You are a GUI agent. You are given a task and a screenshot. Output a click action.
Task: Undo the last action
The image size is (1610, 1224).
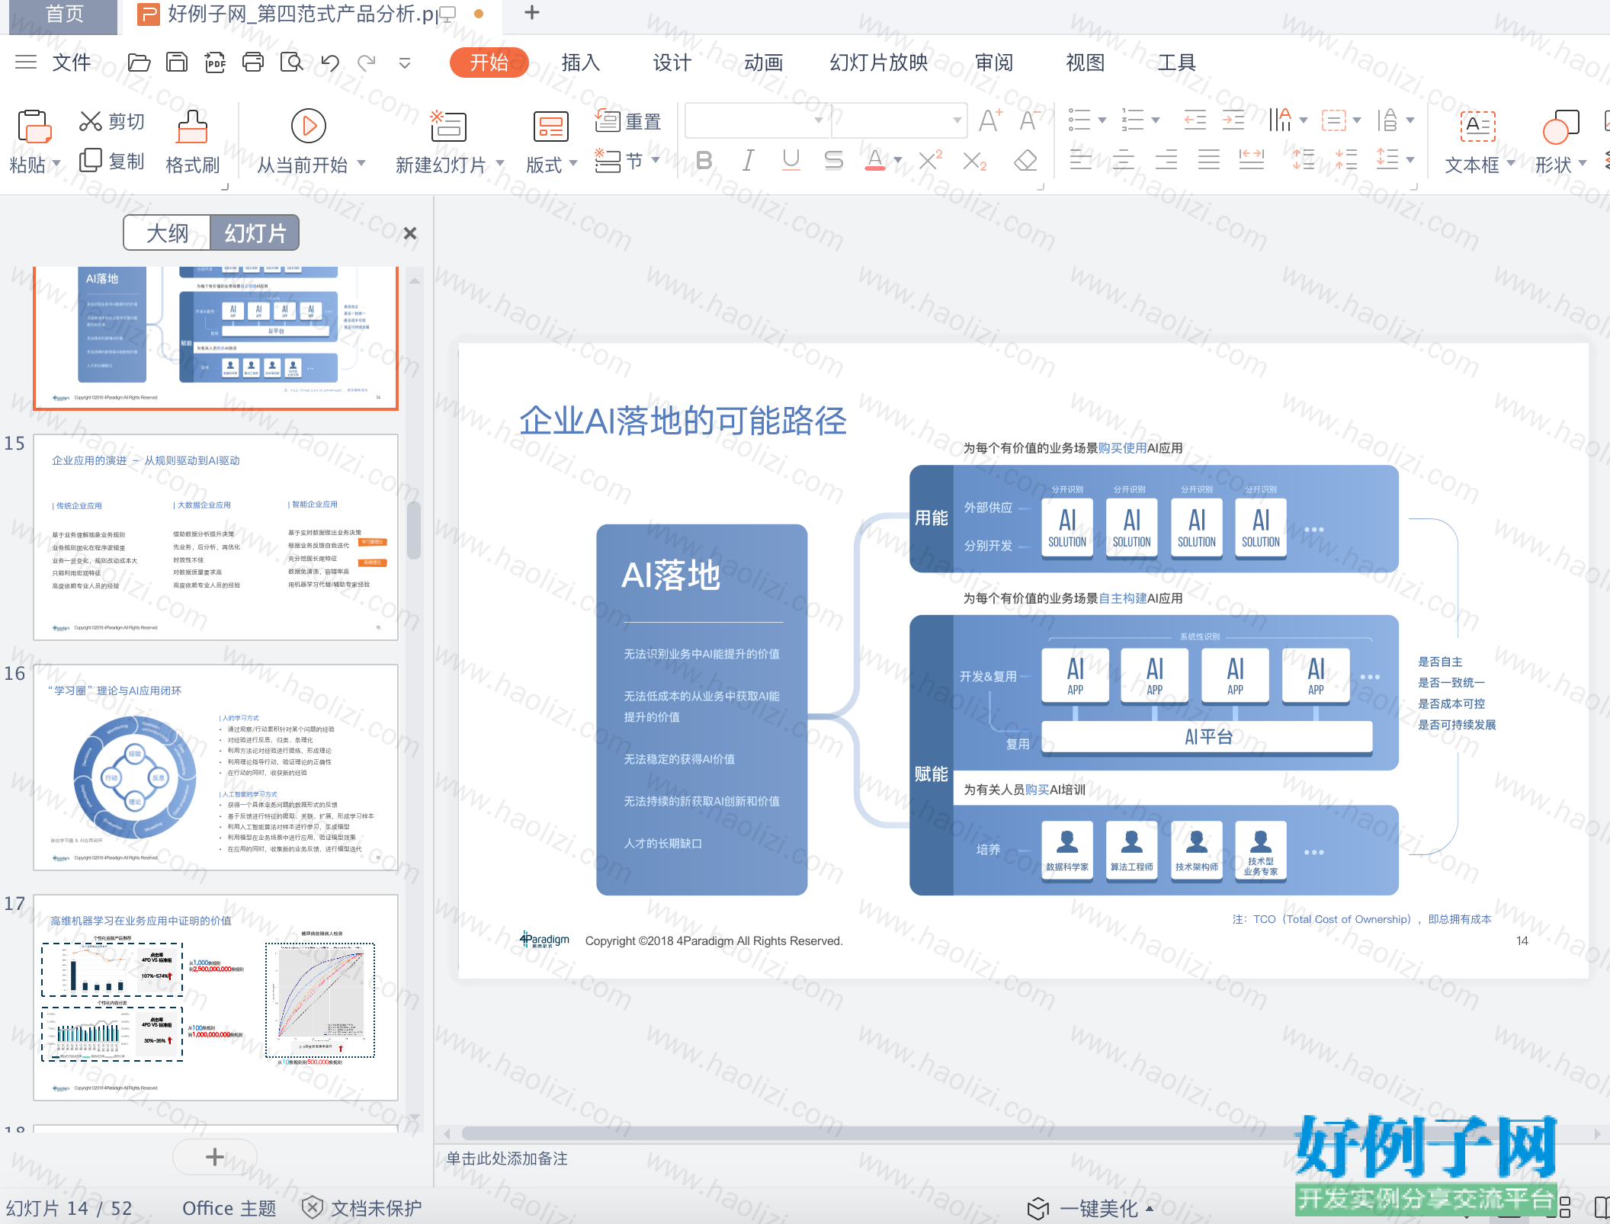pos(330,62)
